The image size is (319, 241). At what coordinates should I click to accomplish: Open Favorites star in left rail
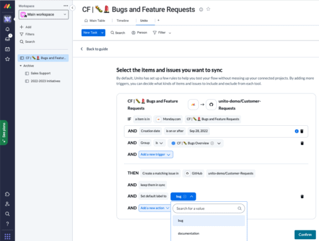pos(7,59)
